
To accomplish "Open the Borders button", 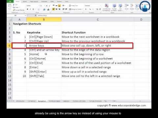I will 39,9.
